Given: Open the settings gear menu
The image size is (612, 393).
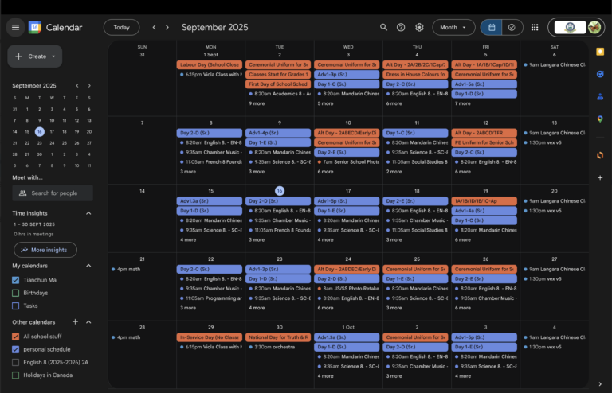Looking at the screenshot, I should coord(419,27).
